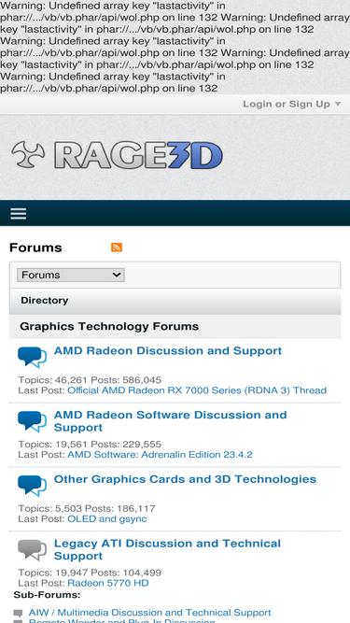
Task: Open AIW / Multimedia Discussion sub-forum link
Action: click(x=149, y=613)
